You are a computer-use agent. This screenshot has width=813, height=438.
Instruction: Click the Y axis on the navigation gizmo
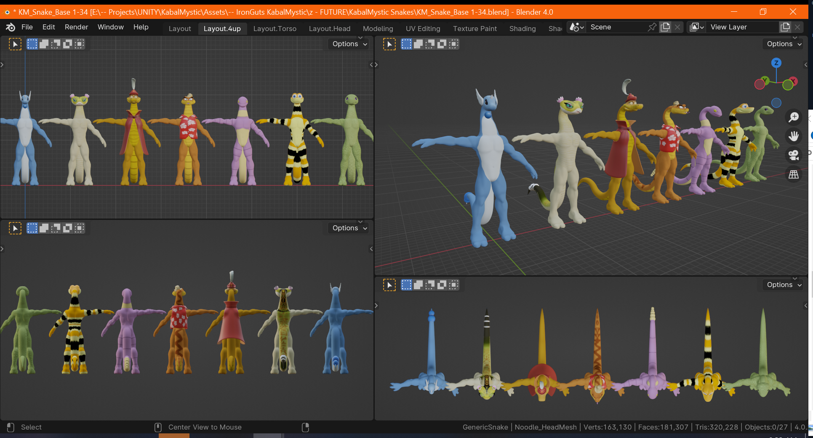click(x=765, y=80)
